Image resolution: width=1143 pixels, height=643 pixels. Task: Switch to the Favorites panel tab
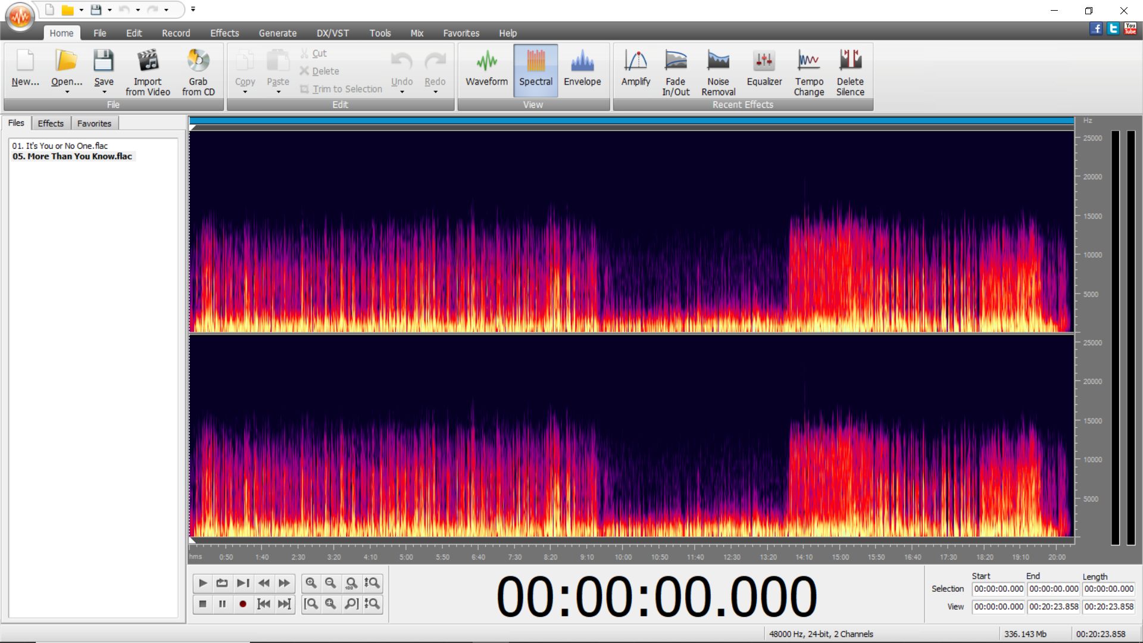point(94,123)
